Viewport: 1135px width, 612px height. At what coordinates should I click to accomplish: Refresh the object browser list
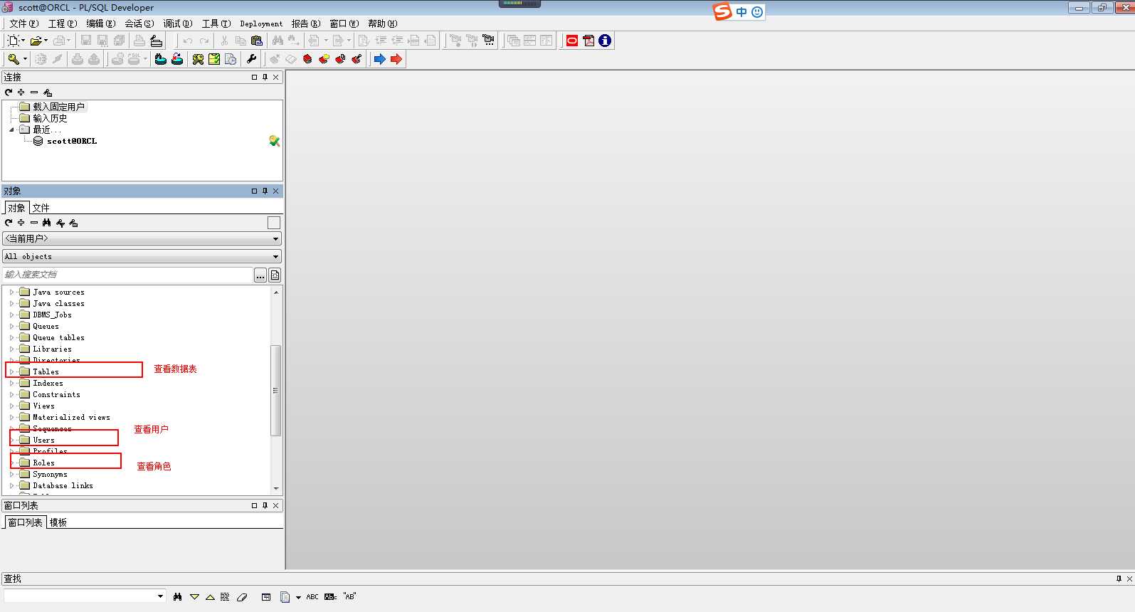9,223
